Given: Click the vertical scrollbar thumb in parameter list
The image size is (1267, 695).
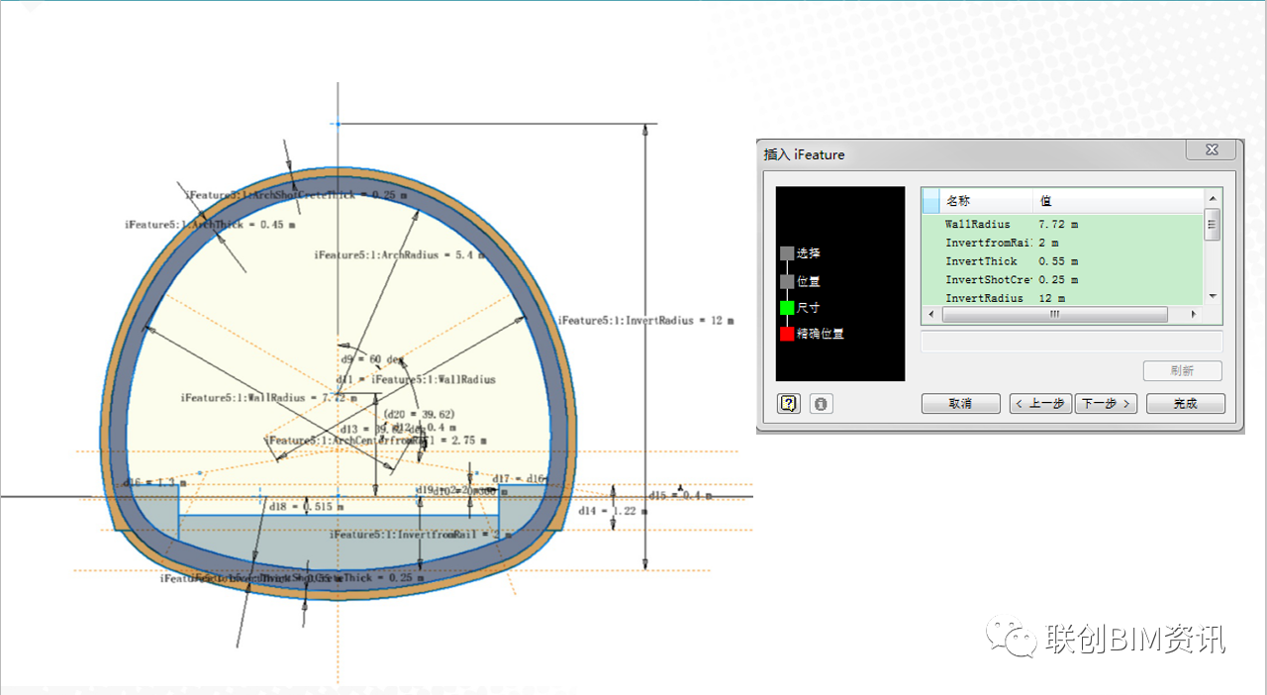Looking at the screenshot, I should (x=1212, y=225).
